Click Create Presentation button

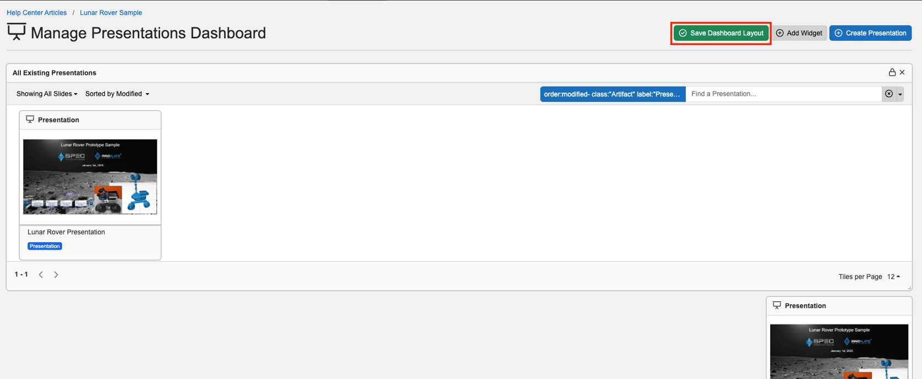[x=870, y=33]
